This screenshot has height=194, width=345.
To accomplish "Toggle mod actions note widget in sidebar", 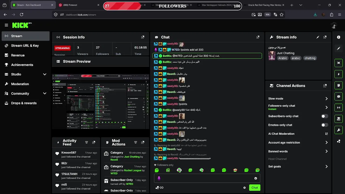I will click(339, 85).
